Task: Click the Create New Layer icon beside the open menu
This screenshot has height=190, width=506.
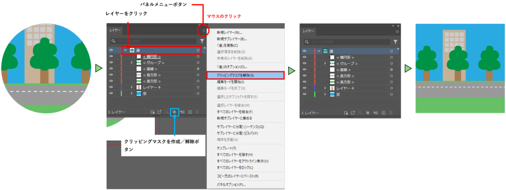Action: (x=190, y=112)
